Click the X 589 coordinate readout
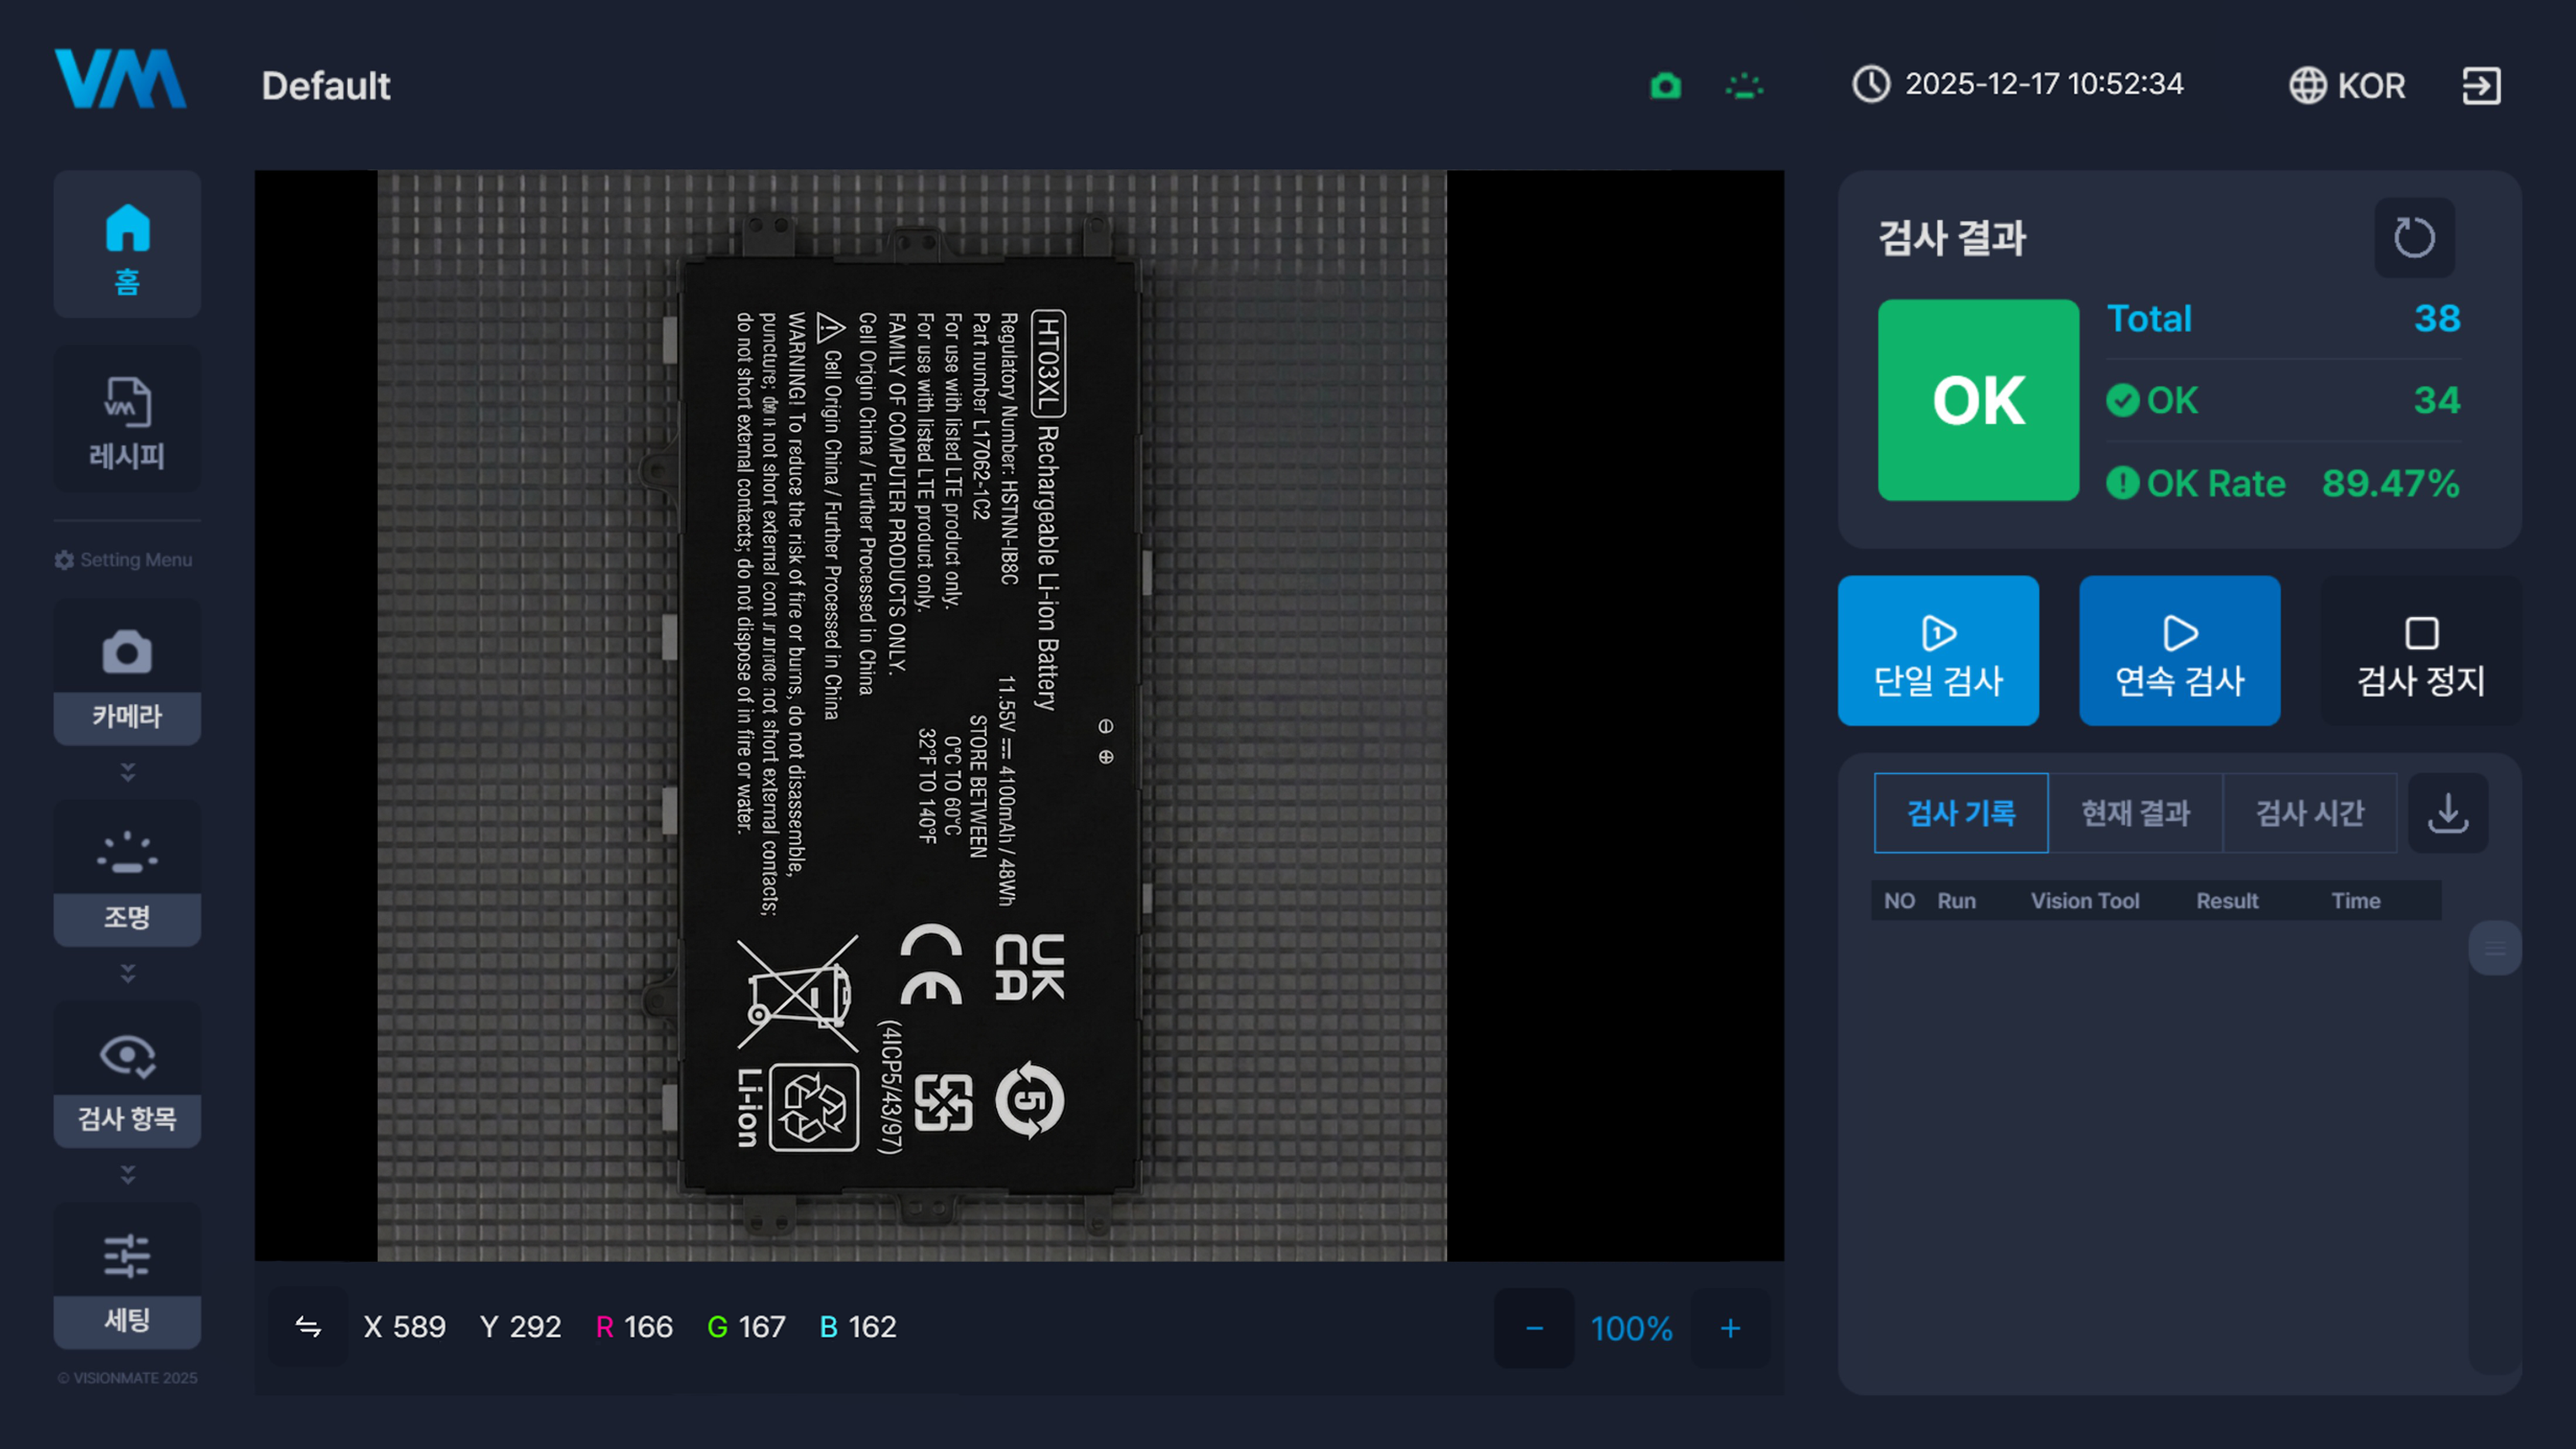The width and height of the screenshot is (2576, 1449). click(x=404, y=1327)
